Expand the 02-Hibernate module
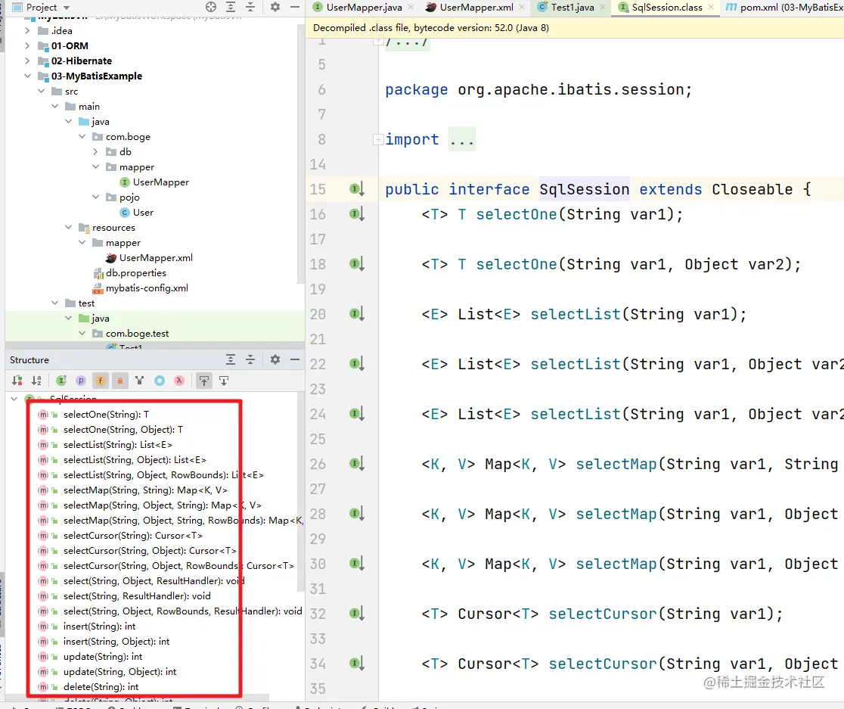 [27, 61]
